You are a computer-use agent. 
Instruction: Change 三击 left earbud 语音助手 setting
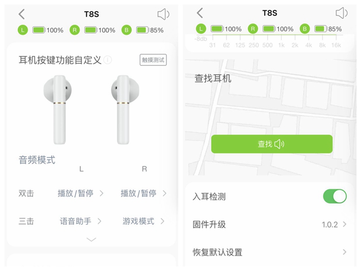pyautogui.click(x=80, y=221)
